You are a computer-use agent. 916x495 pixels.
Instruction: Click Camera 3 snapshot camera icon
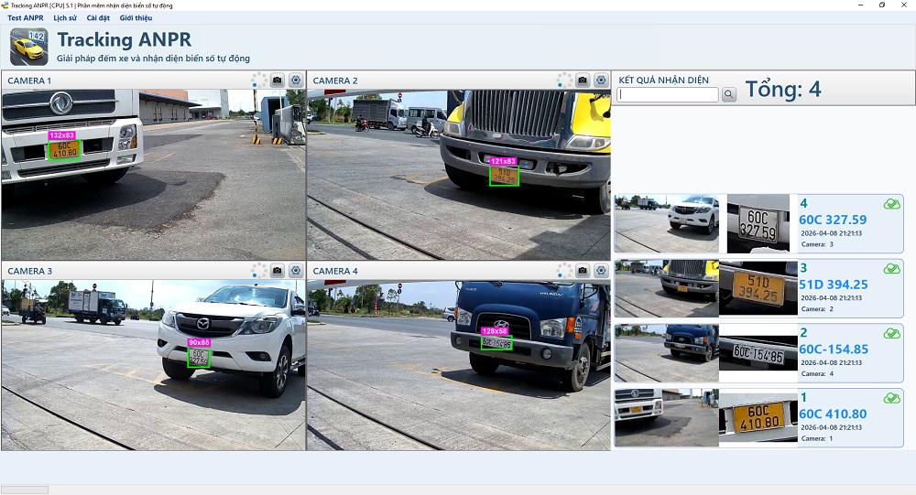coord(278,270)
